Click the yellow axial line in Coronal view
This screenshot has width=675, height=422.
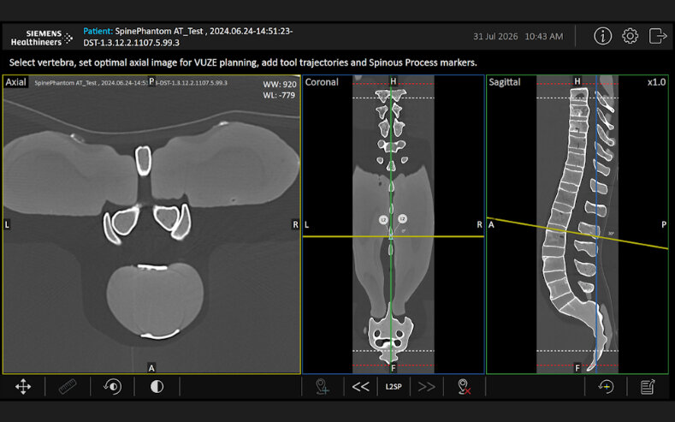[x=394, y=236]
